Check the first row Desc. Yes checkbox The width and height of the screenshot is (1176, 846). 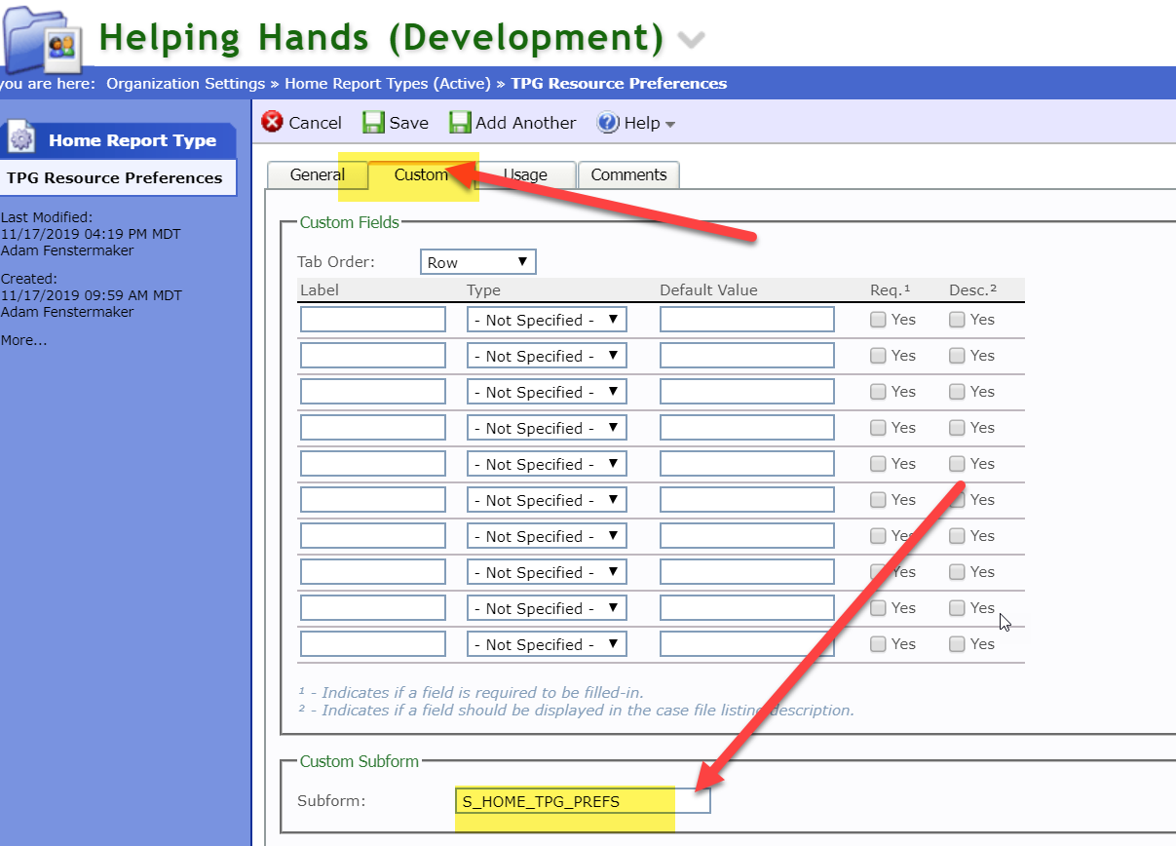(957, 320)
